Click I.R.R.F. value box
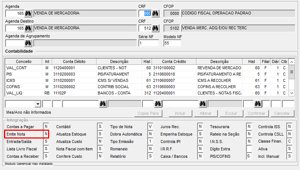300x170 pixels. tap(200, 149)
